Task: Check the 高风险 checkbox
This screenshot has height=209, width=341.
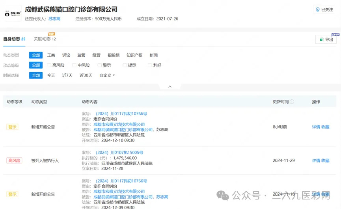Action: [x=49, y=65]
